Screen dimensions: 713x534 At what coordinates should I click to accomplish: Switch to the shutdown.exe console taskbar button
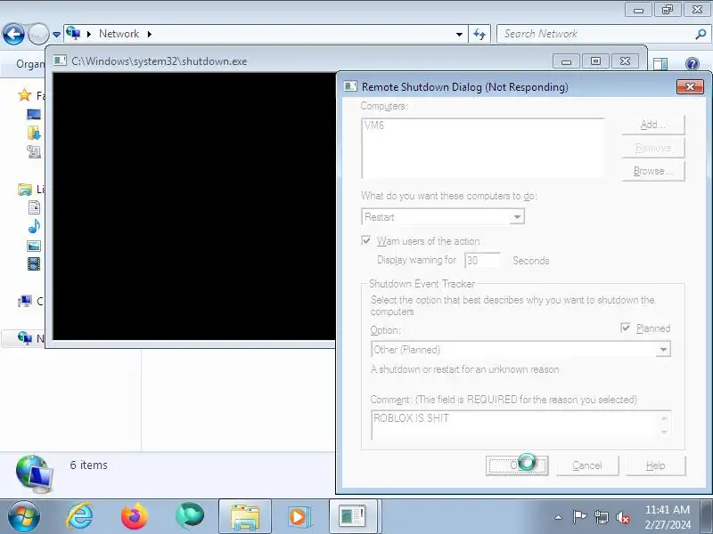tap(353, 517)
